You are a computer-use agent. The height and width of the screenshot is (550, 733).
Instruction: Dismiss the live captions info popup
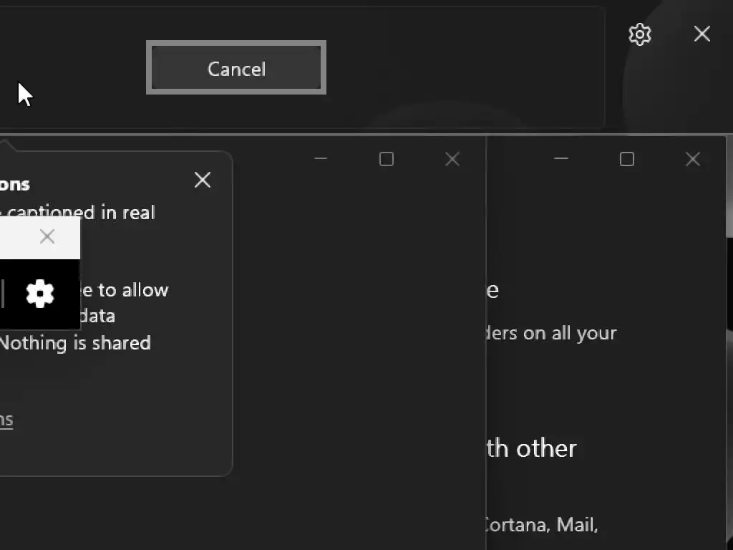(203, 180)
